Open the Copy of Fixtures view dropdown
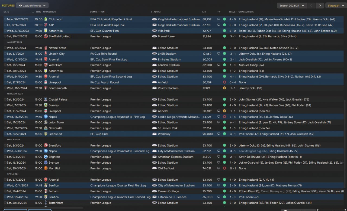Image resolution: width=347 pixels, height=211 pixels. click(x=32, y=5)
